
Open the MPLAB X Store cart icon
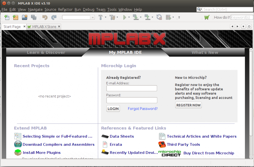point(207,17)
